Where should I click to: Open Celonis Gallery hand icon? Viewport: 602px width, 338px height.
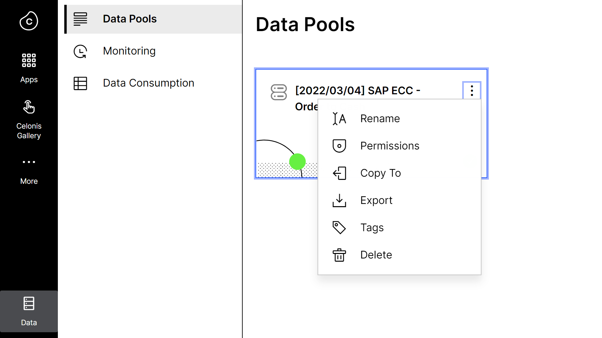(x=29, y=107)
